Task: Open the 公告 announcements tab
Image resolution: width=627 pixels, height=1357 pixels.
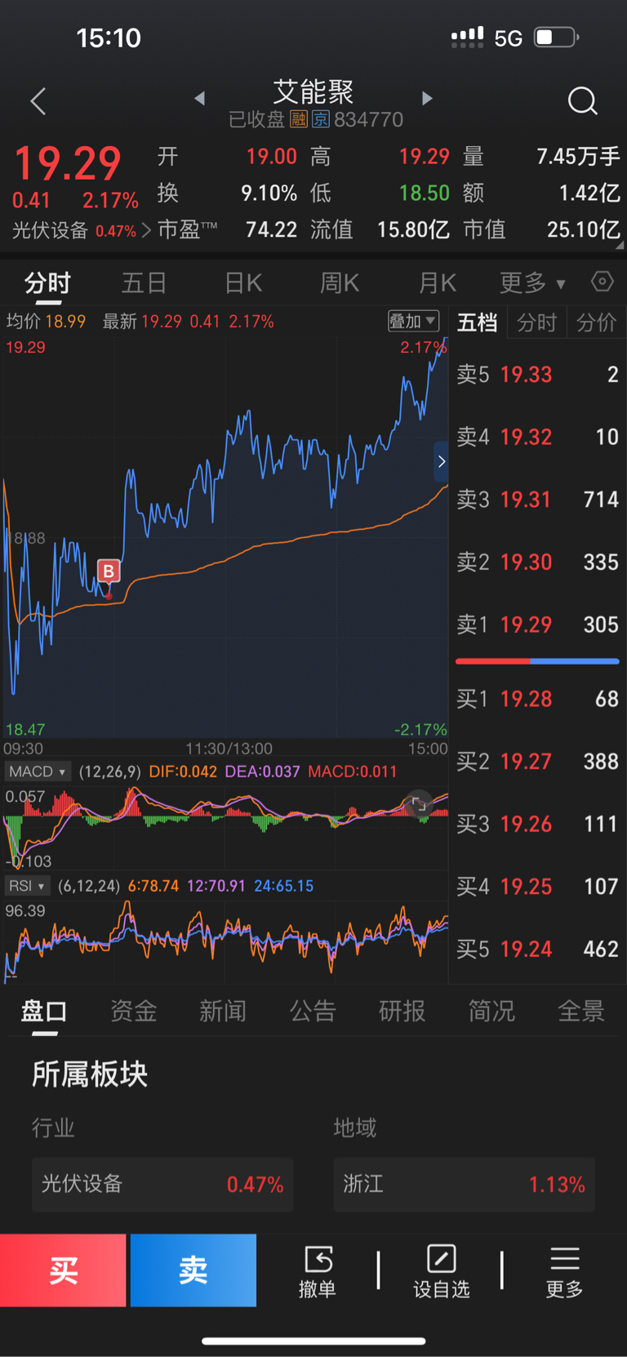Action: (x=313, y=1012)
